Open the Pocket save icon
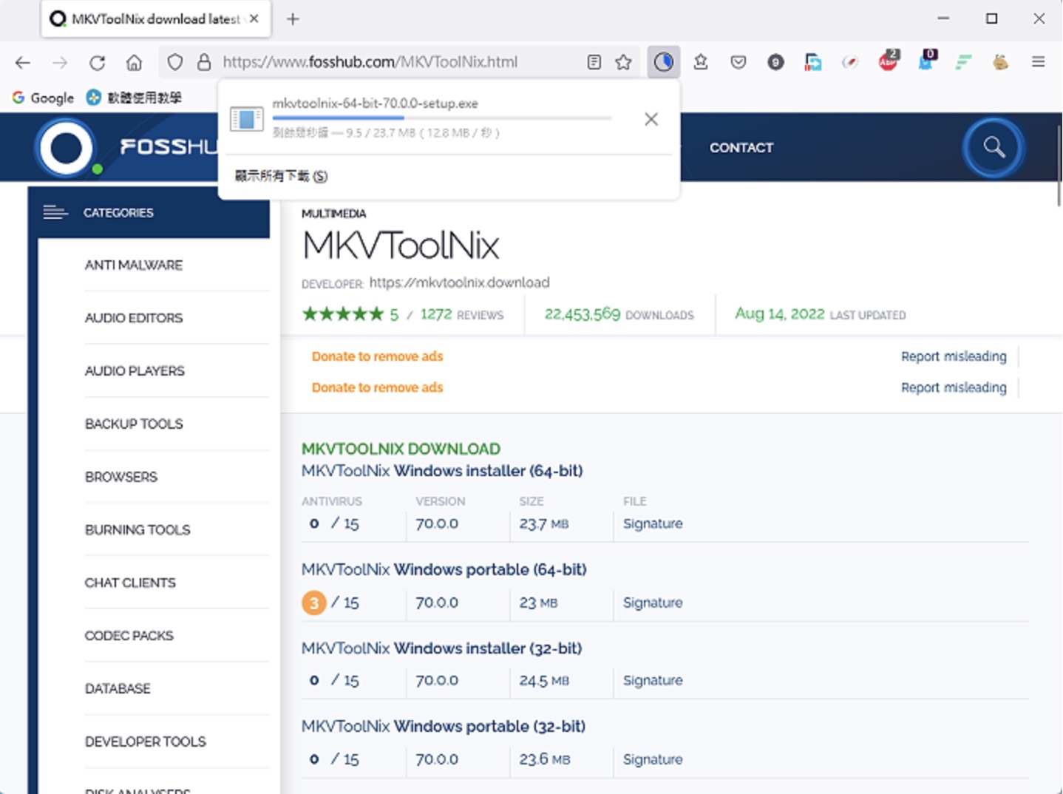This screenshot has height=794, width=1063. tap(738, 62)
